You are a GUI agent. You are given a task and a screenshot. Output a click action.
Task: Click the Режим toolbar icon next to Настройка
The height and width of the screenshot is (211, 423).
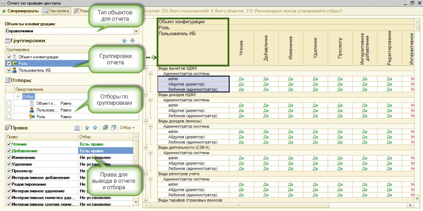(77, 11)
